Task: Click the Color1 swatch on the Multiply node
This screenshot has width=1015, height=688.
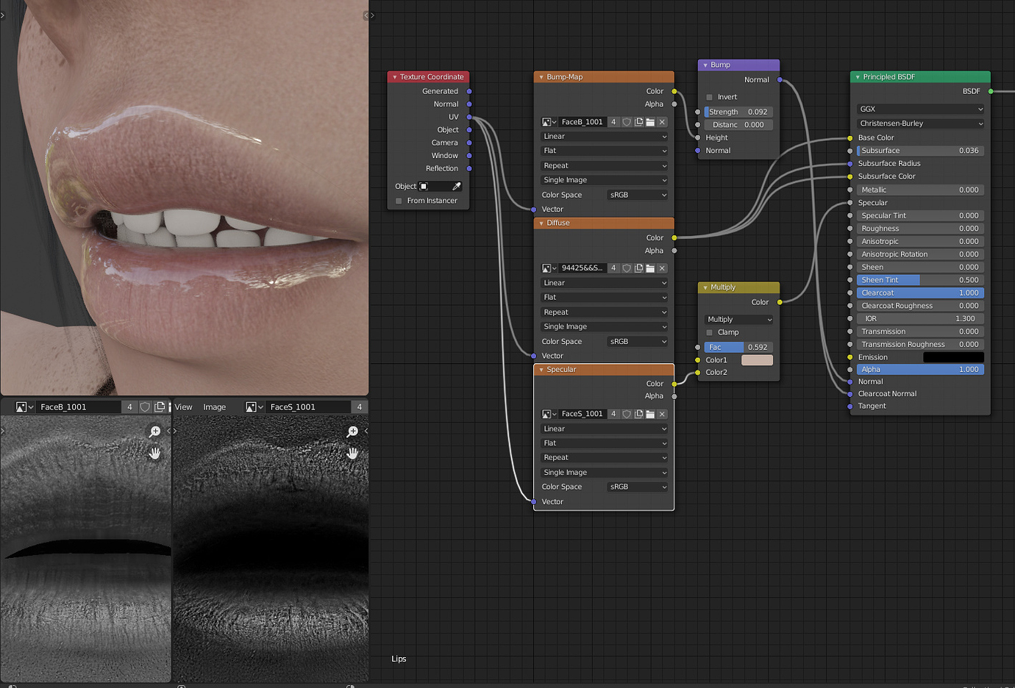Action: point(758,360)
